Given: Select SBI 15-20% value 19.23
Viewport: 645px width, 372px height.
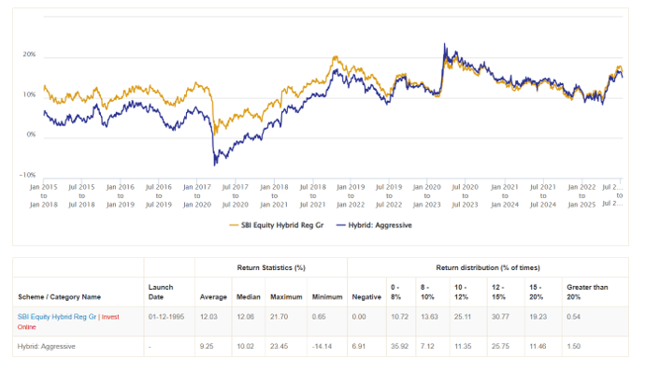Looking at the screenshot, I should click(x=538, y=317).
